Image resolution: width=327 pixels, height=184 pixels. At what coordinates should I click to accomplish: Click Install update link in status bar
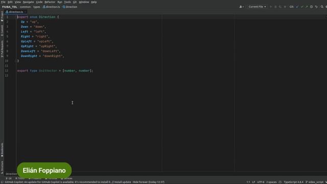pos(123,182)
